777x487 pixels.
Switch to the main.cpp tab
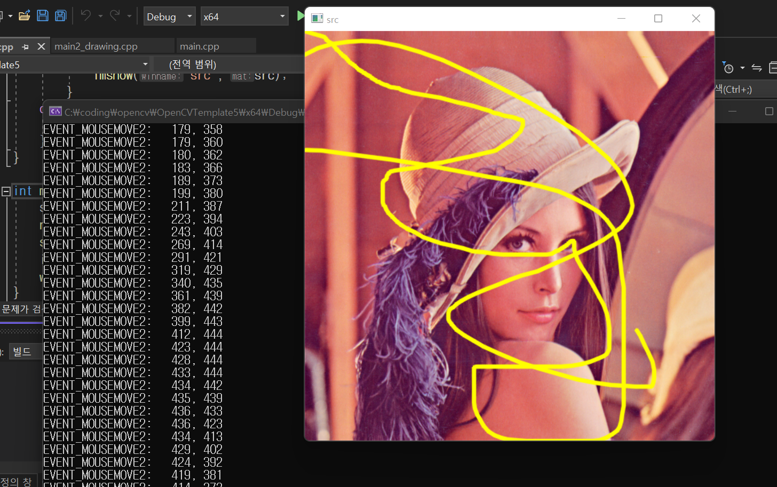tap(200, 46)
